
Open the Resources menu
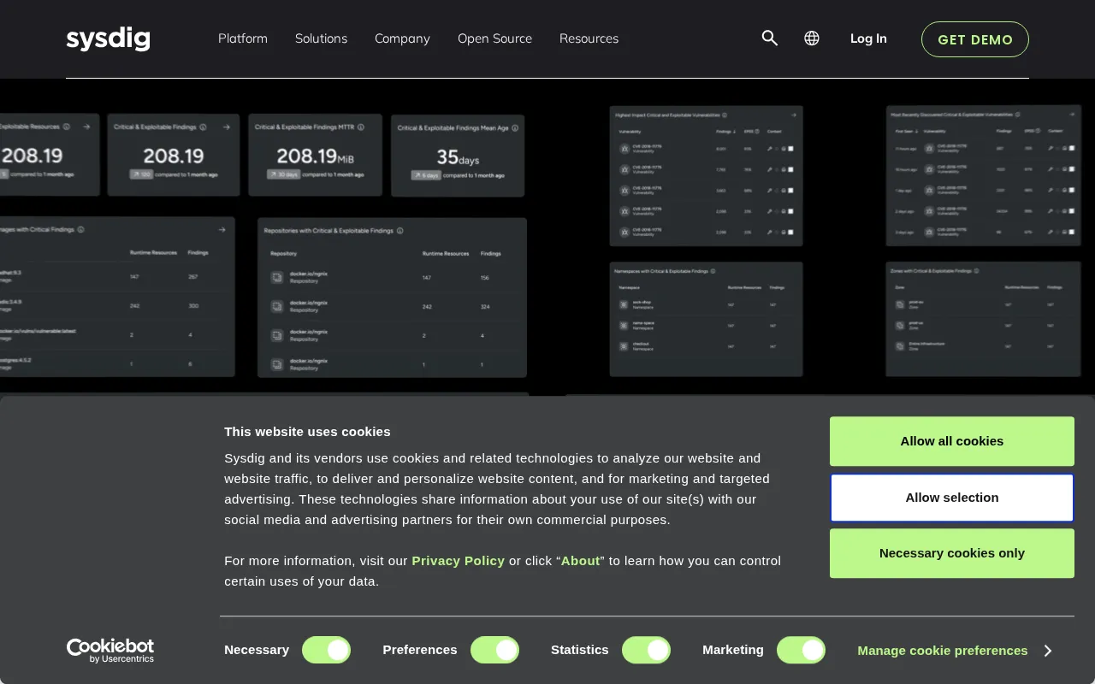589,38
